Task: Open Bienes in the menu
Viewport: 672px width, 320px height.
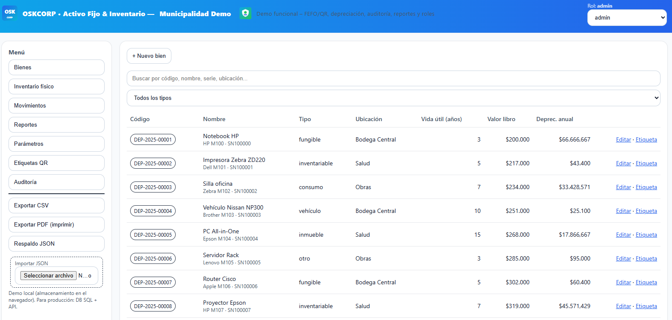Action: point(56,68)
